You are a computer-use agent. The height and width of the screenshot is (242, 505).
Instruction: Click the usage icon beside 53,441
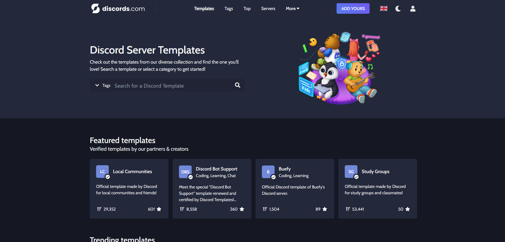pyautogui.click(x=348, y=209)
